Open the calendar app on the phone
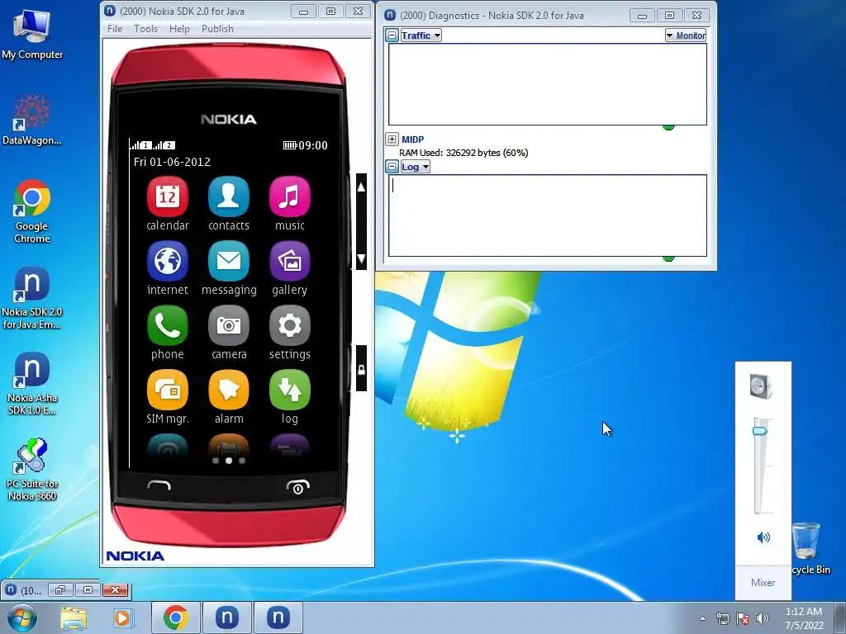This screenshot has width=846, height=634. (167, 196)
